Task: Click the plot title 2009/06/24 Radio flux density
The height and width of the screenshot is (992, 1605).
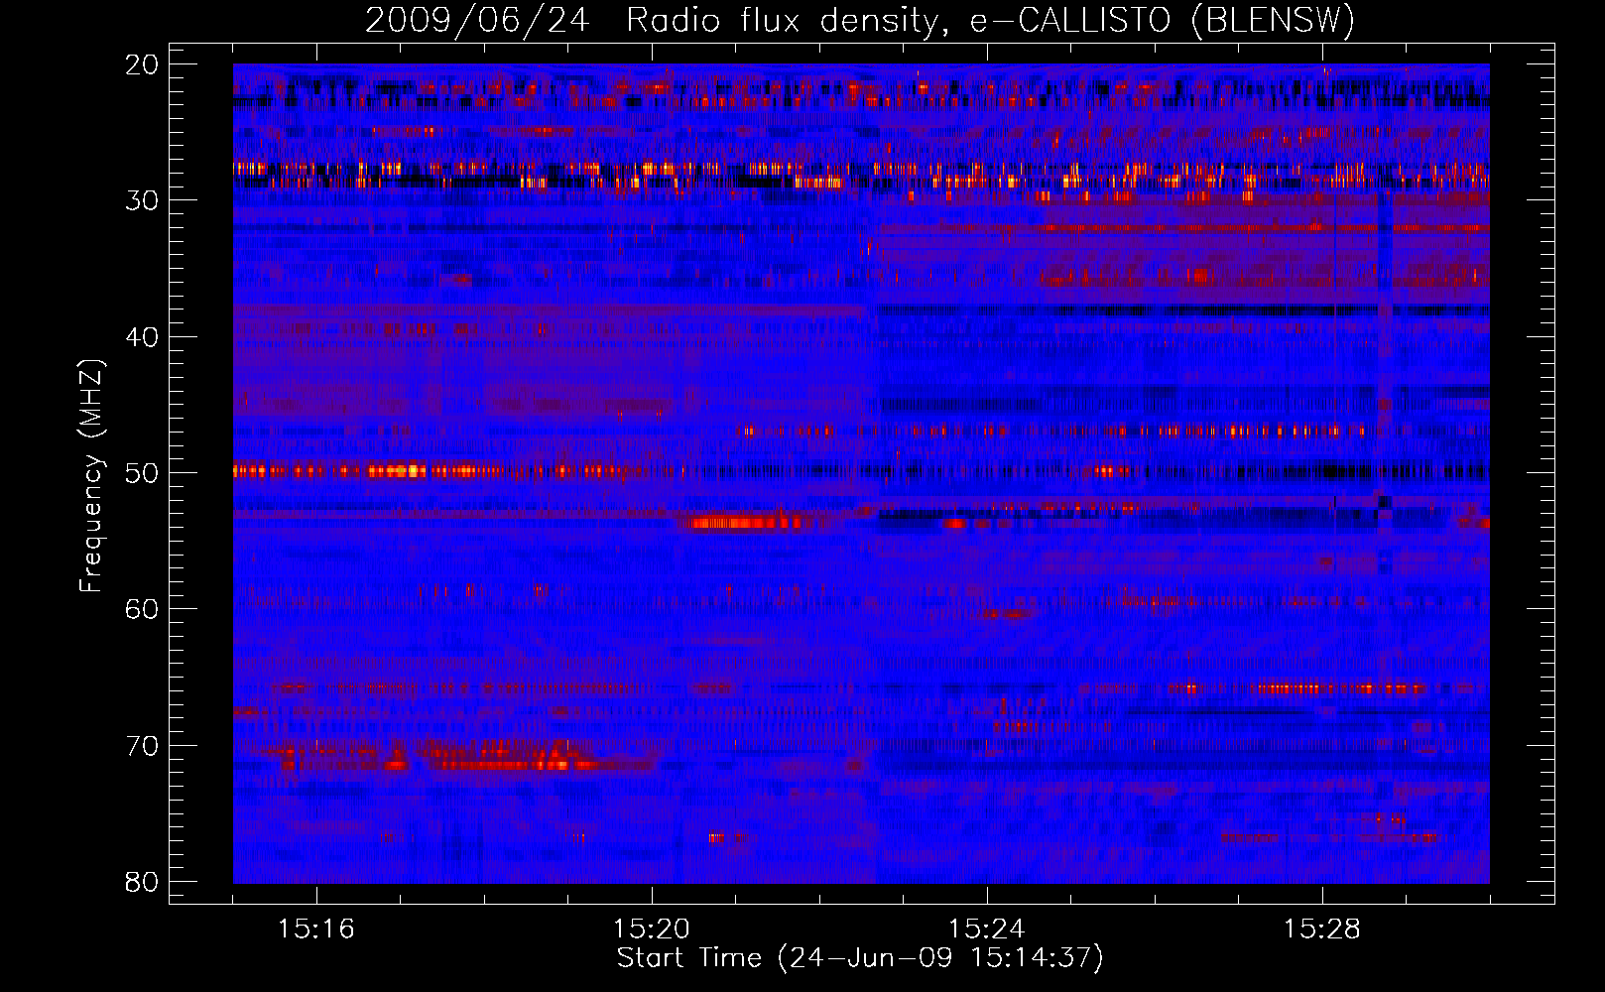Action: (860, 20)
